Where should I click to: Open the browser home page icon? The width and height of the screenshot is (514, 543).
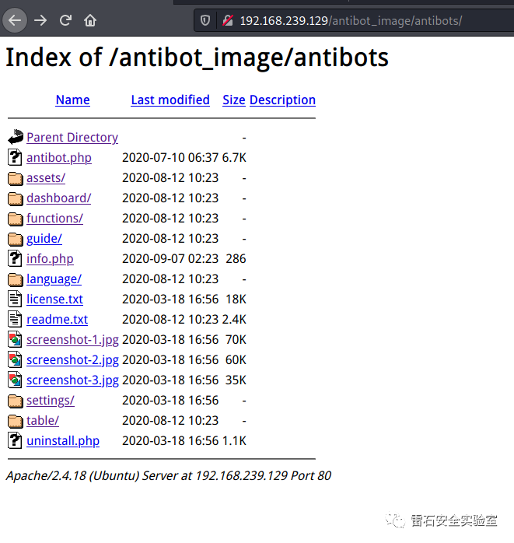pos(90,20)
